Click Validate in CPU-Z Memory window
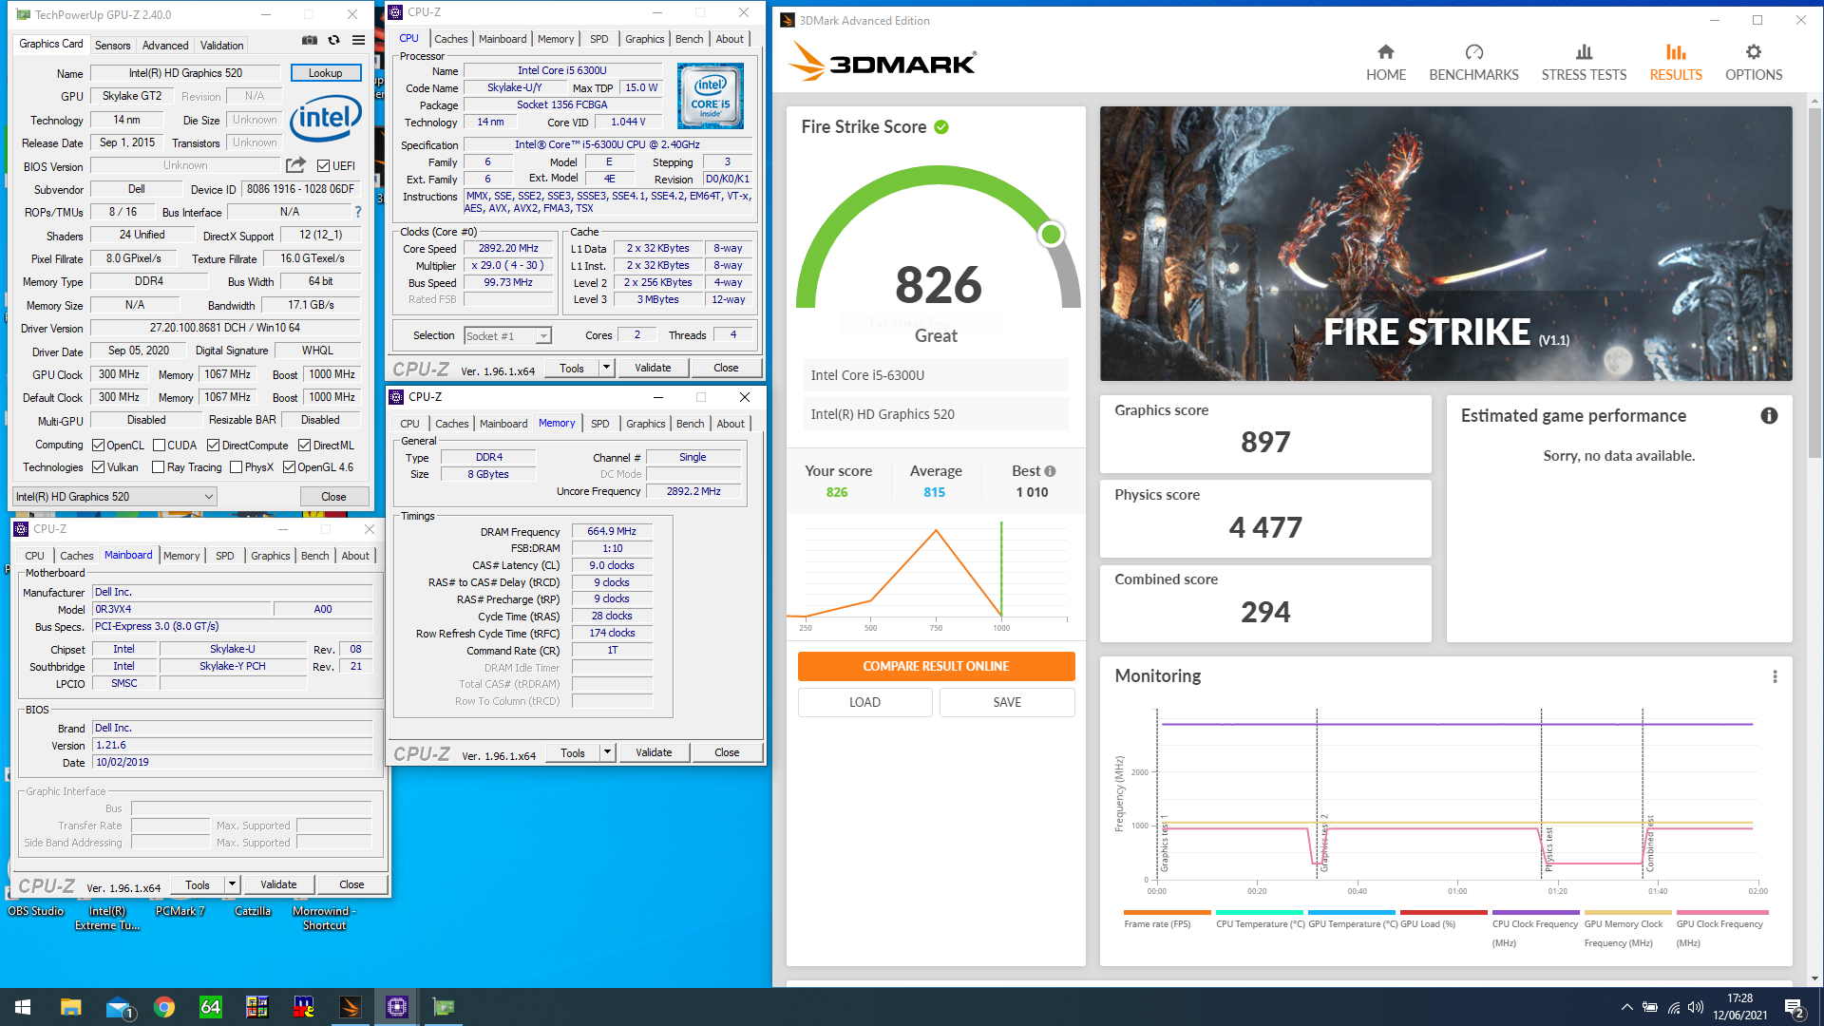 [654, 752]
